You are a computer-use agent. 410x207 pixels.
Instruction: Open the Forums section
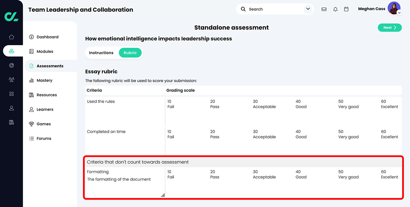point(44,138)
